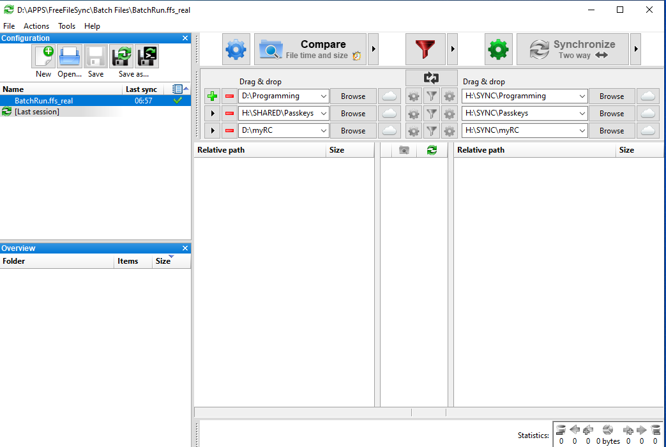Open local sync settings for myRC pair
Image resolution: width=666 pixels, height=447 pixels.
coord(450,130)
